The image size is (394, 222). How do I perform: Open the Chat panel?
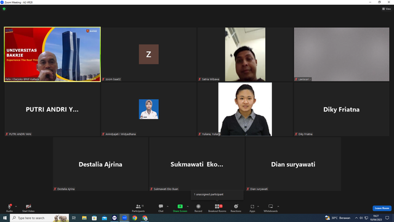pyautogui.click(x=161, y=208)
